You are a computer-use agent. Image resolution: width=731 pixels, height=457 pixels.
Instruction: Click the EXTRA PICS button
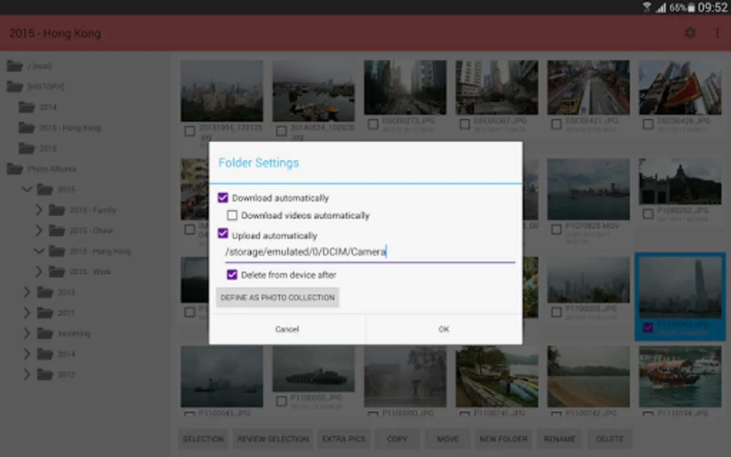pyautogui.click(x=344, y=439)
